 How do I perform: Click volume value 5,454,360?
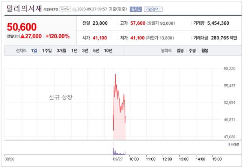pyautogui.click(x=218, y=23)
